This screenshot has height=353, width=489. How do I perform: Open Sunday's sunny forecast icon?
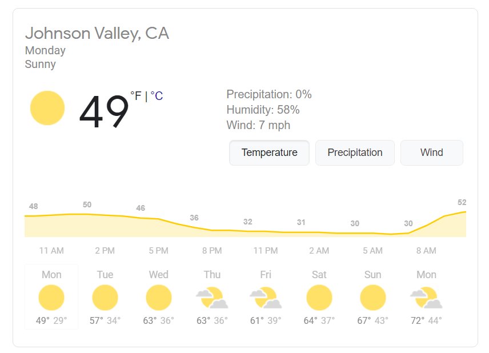[x=373, y=298]
